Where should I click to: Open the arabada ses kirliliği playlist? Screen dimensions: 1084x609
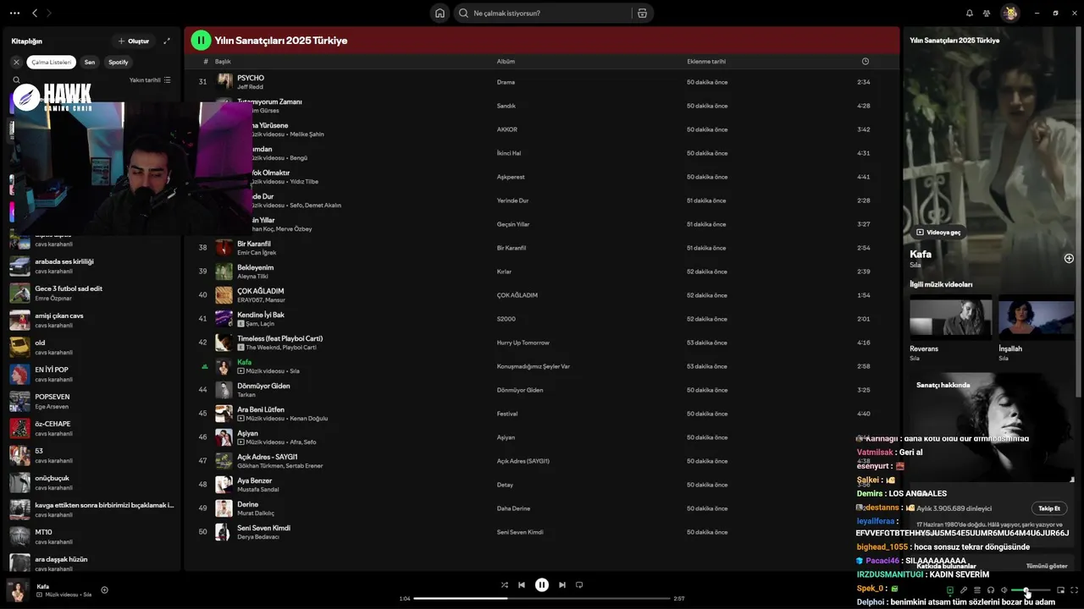coord(91,266)
